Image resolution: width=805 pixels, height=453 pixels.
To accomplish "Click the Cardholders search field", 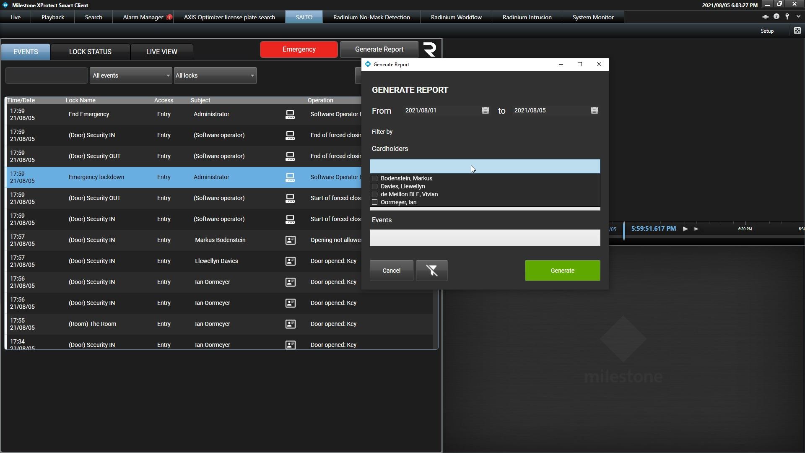I will [485, 167].
